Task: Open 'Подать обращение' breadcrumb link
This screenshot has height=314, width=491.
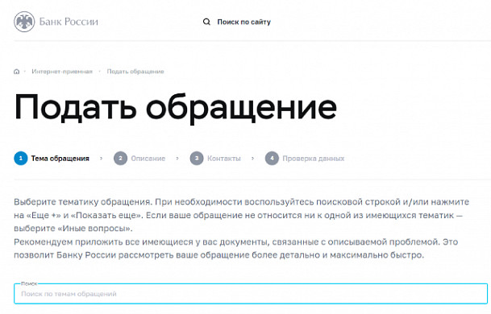Action: click(135, 72)
